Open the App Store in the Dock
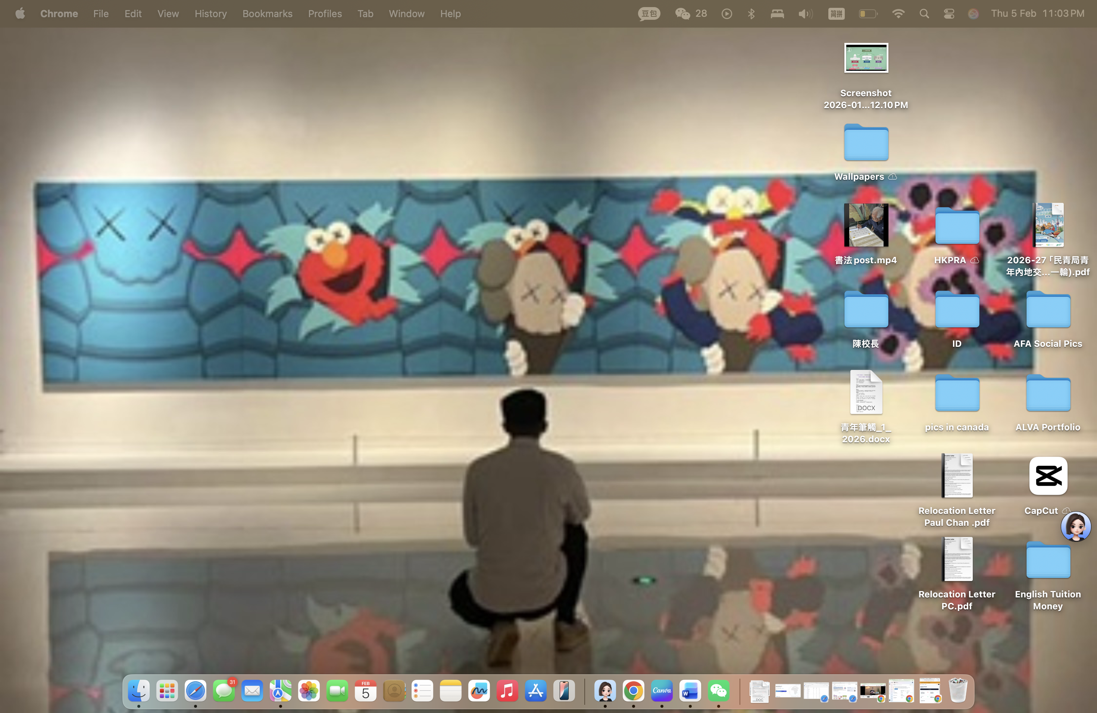Screen dimensions: 1097x713 [x=535, y=691]
